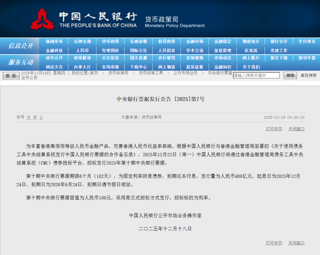The height and width of the screenshot is (255, 320).
Task: Navigate to 货币政策工具 in breadcrumb
Action: [151, 73]
